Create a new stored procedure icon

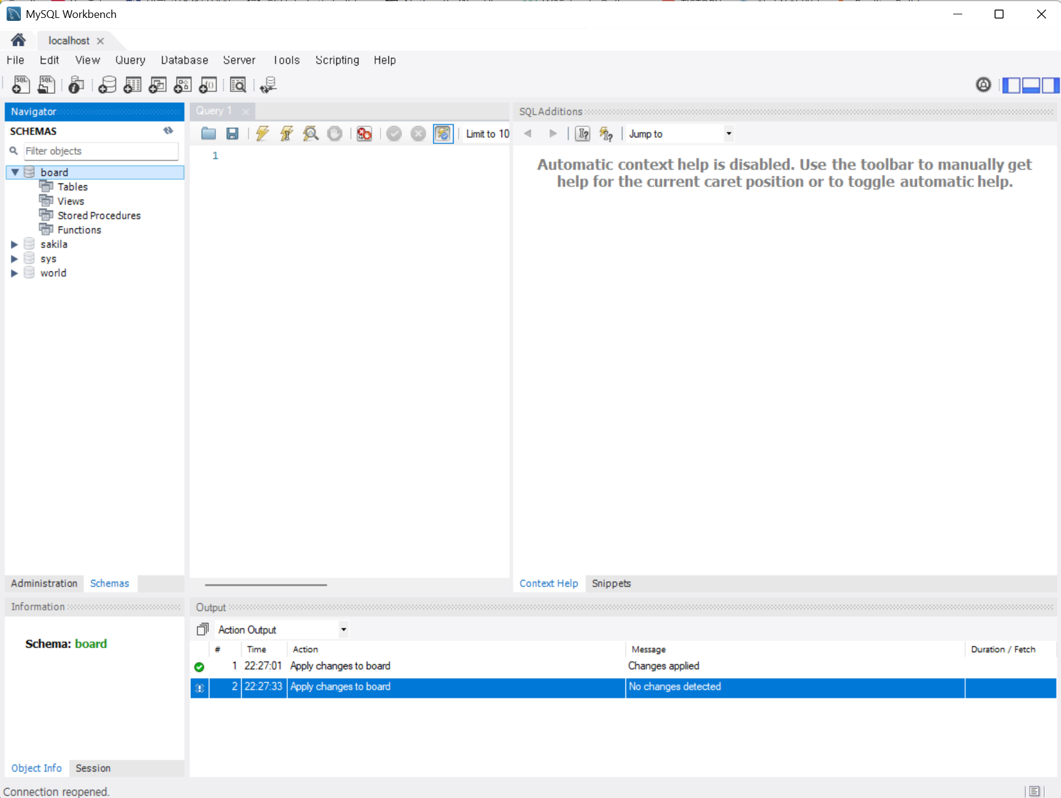(x=183, y=85)
